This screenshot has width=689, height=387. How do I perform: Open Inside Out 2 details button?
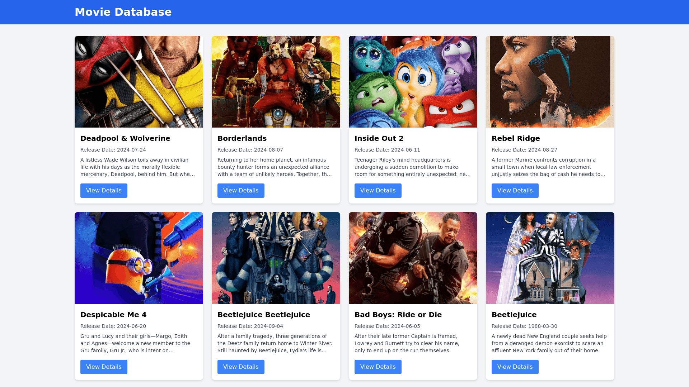(378, 191)
